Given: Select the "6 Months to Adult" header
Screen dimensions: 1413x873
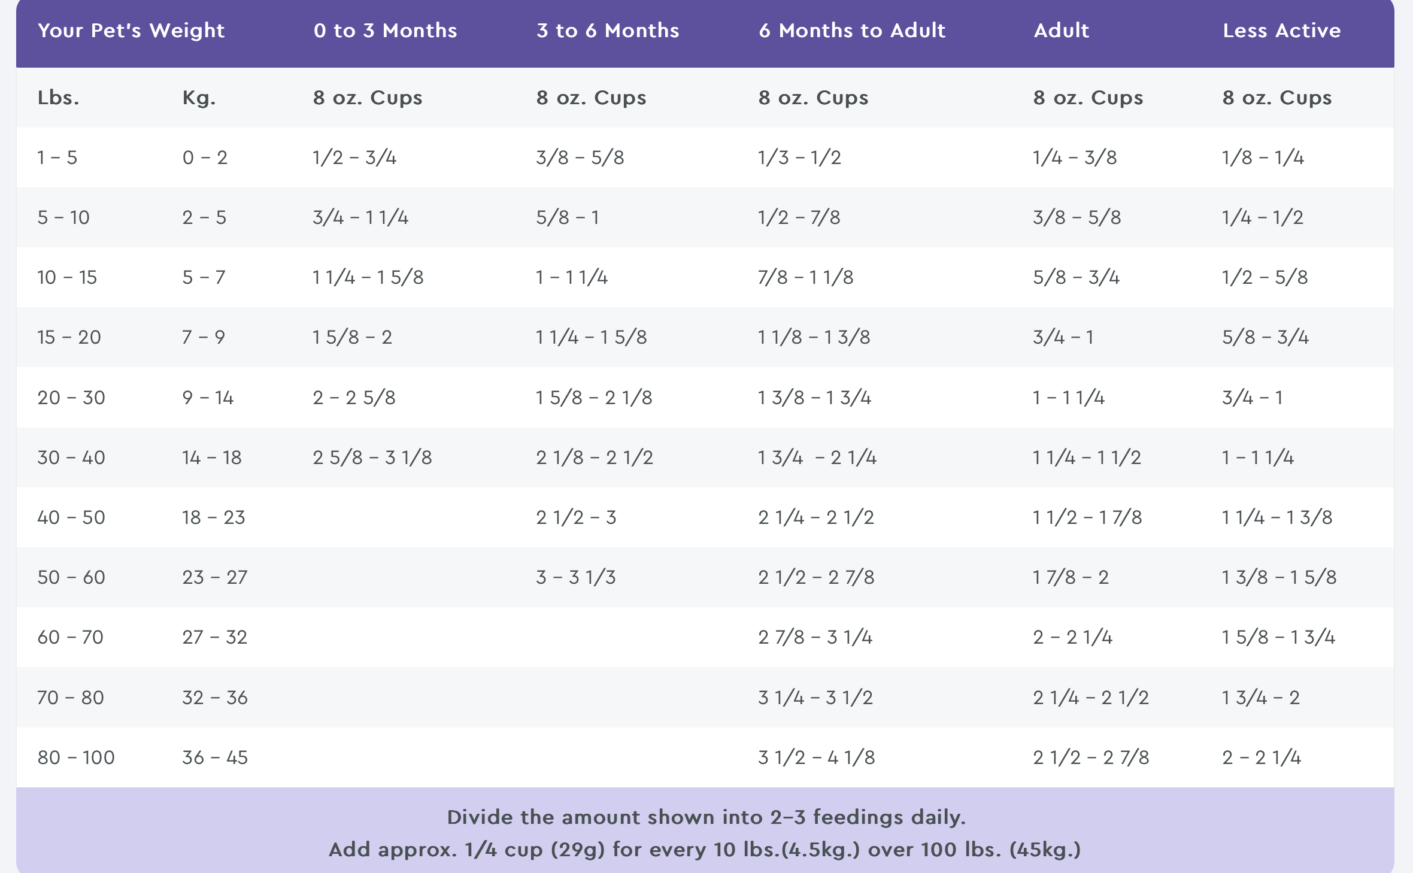Looking at the screenshot, I should pos(852,31).
